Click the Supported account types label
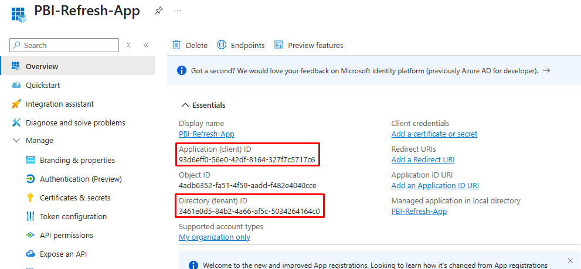Image resolution: width=581 pixels, height=269 pixels. click(221, 226)
